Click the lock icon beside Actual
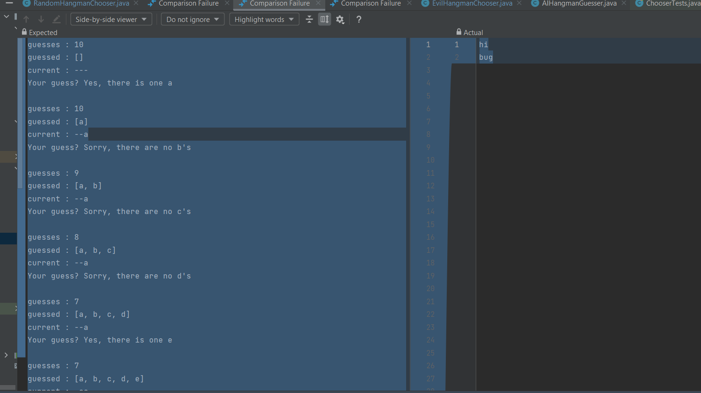Viewport: 701px width, 393px height. click(458, 32)
